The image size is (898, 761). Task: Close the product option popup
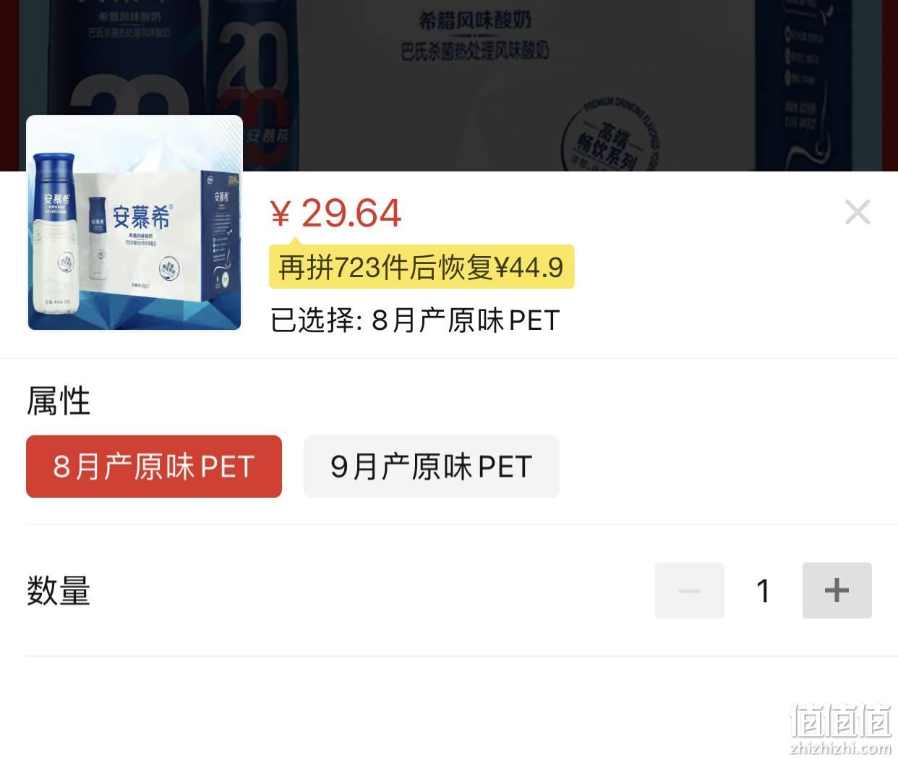tap(858, 212)
